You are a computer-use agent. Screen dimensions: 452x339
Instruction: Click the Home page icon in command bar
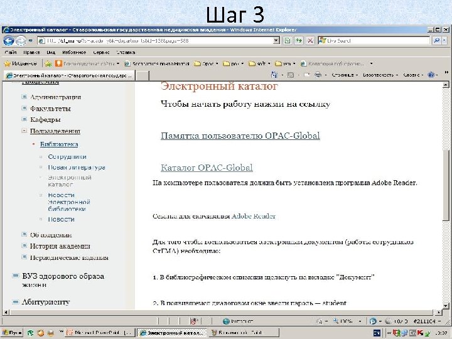(x=274, y=75)
